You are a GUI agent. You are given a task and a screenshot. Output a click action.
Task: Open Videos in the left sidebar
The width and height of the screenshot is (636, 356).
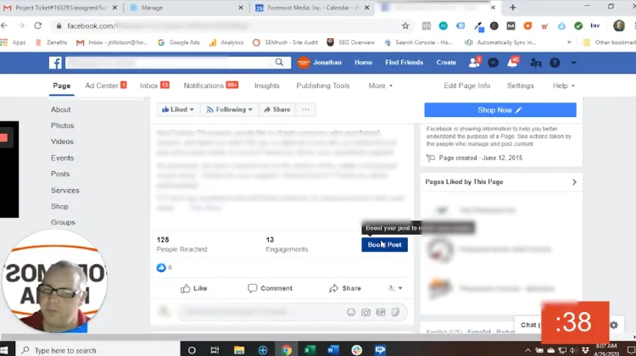(x=62, y=142)
